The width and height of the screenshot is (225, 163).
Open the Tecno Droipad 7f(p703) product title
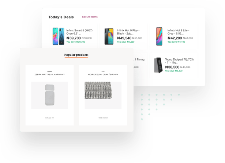click(179, 61)
